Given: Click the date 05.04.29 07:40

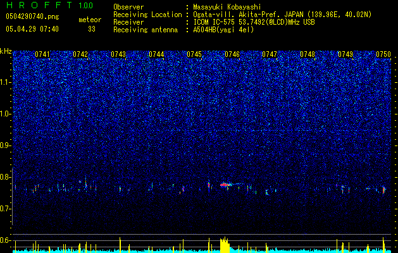Looking at the screenshot, I should [x=32, y=29].
